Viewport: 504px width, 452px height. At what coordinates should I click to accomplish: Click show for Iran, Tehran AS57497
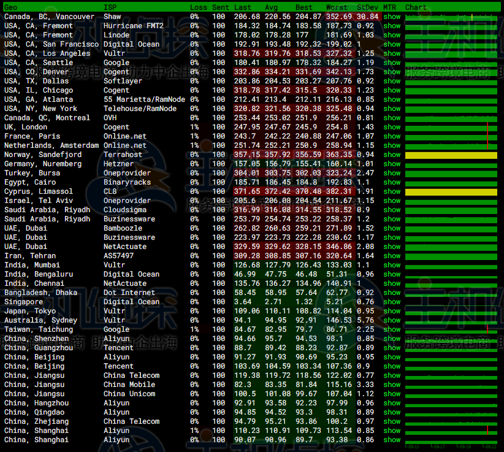click(x=392, y=256)
